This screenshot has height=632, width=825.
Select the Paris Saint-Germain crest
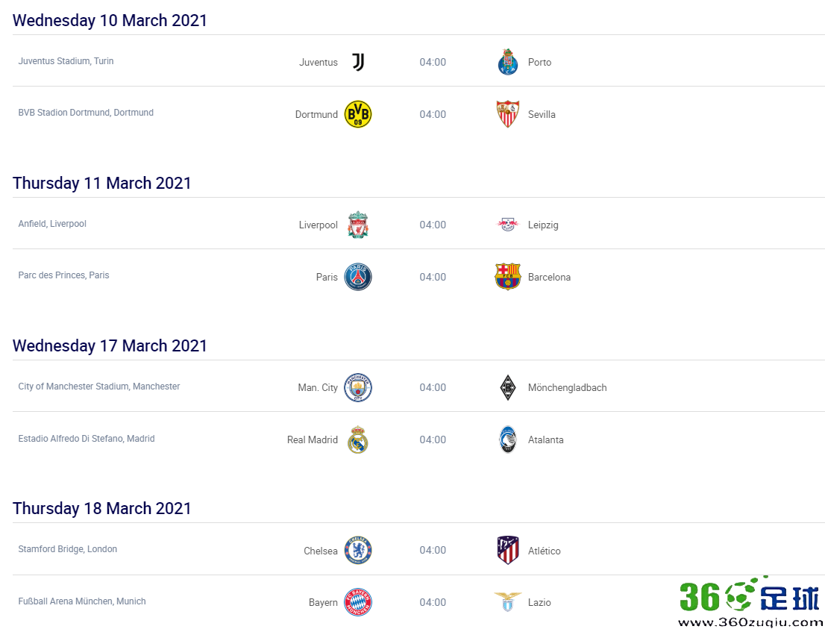[358, 277]
